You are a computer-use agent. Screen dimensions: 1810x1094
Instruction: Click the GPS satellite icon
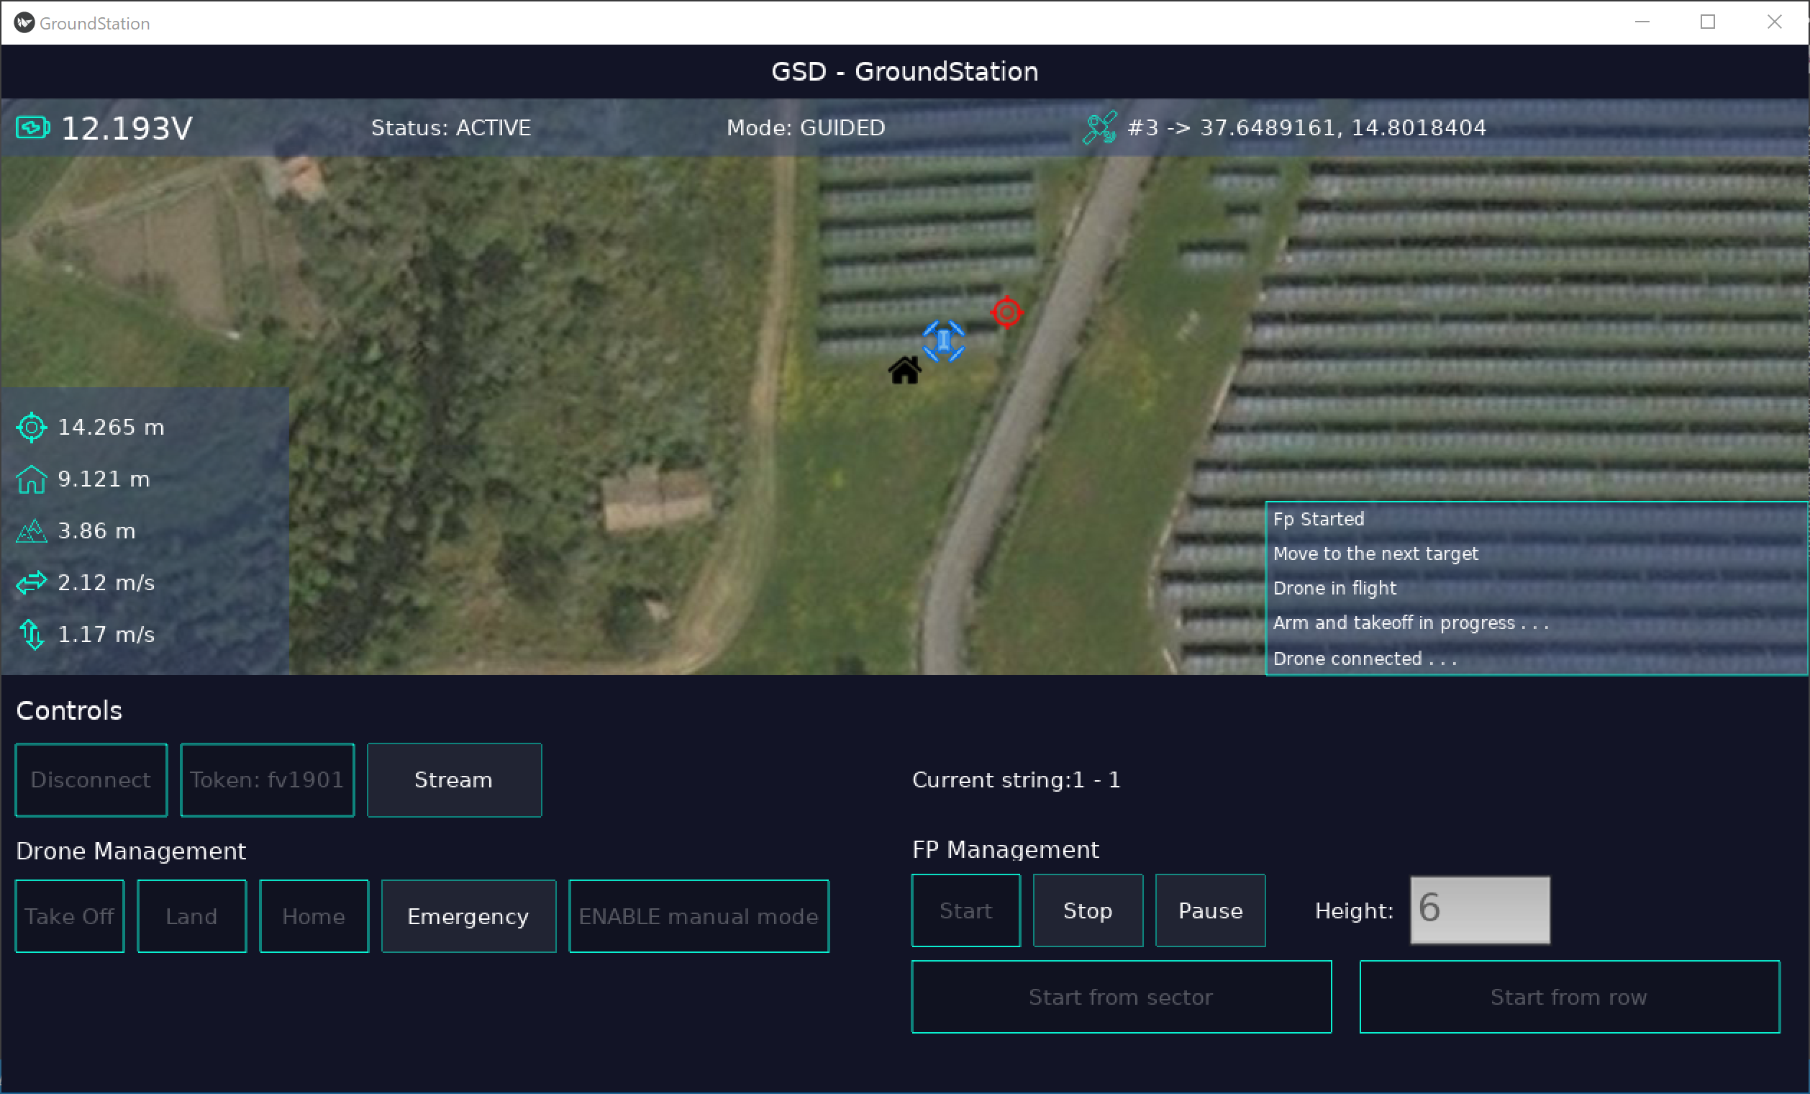pyautogui.click(x=1100, y=128)
